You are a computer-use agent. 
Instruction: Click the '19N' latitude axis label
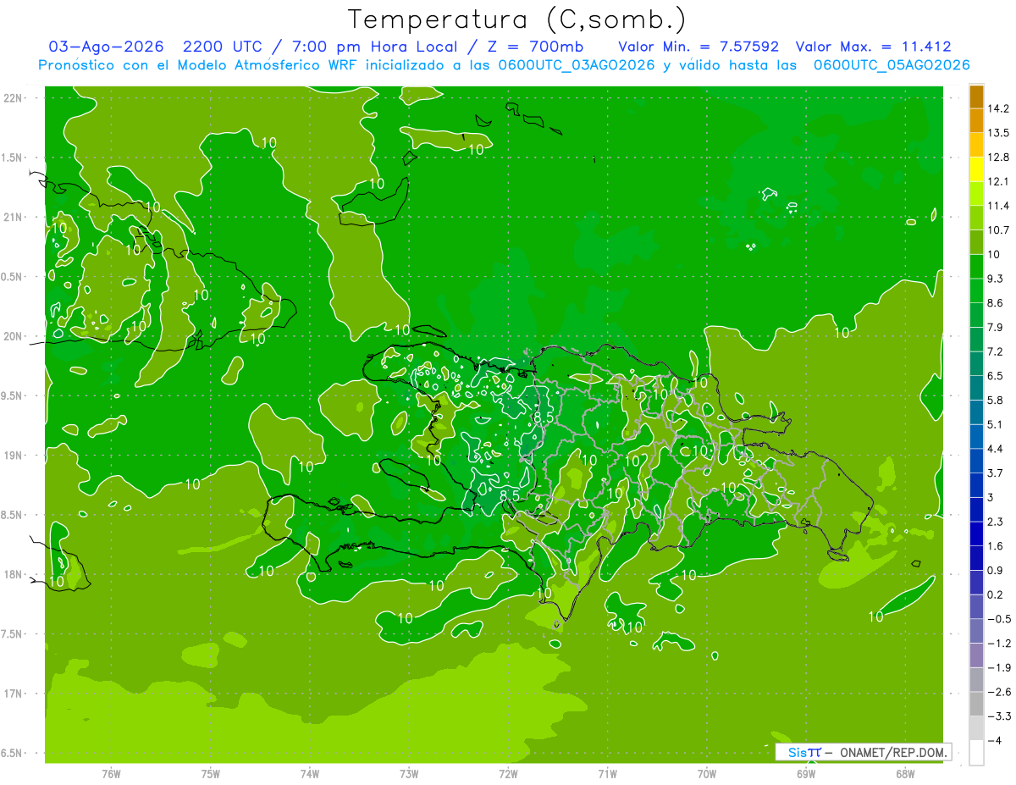point(14,456)
